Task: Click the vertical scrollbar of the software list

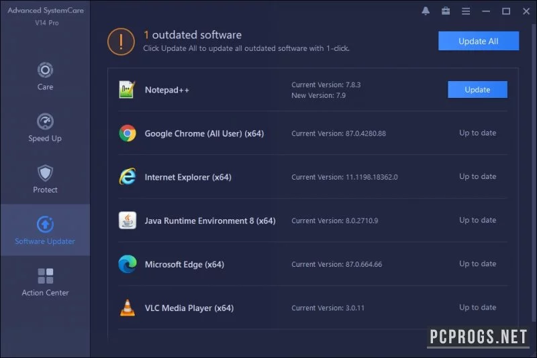Action: pos(534,174)
